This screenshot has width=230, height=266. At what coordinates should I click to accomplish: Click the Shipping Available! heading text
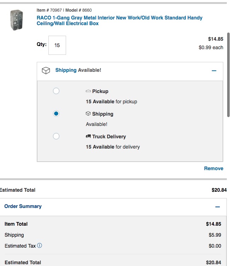[x=78, y=70]
